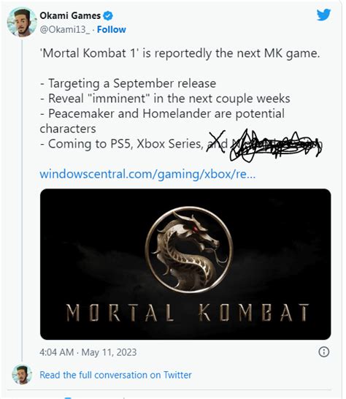Screen dimensions: 346x399
Task: Open the 4:04 AM May 11, 2023 timestamp
Action: (x=88, y=352)
